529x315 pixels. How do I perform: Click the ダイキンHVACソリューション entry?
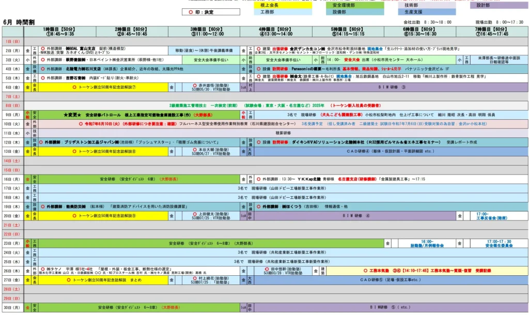click(x=391, y=142)
